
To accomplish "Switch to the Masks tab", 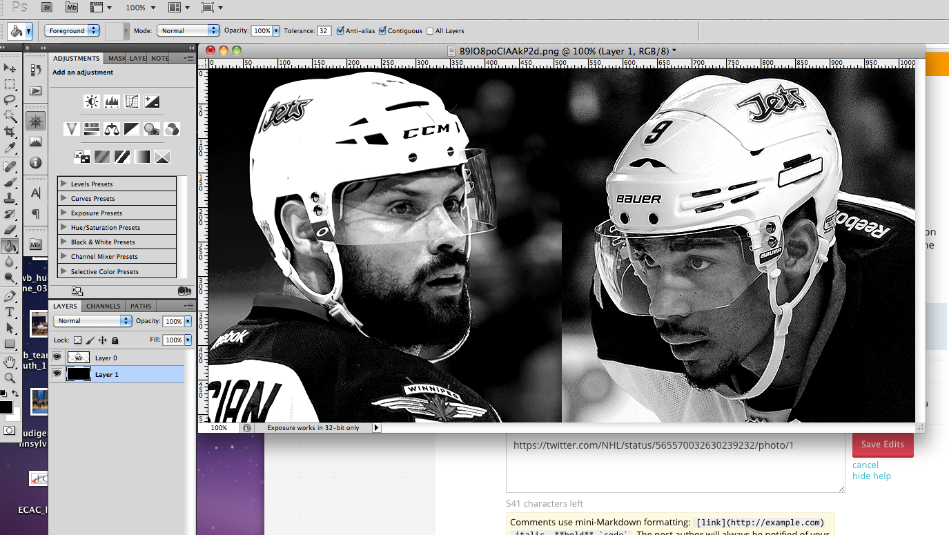I will coord(117,58).
